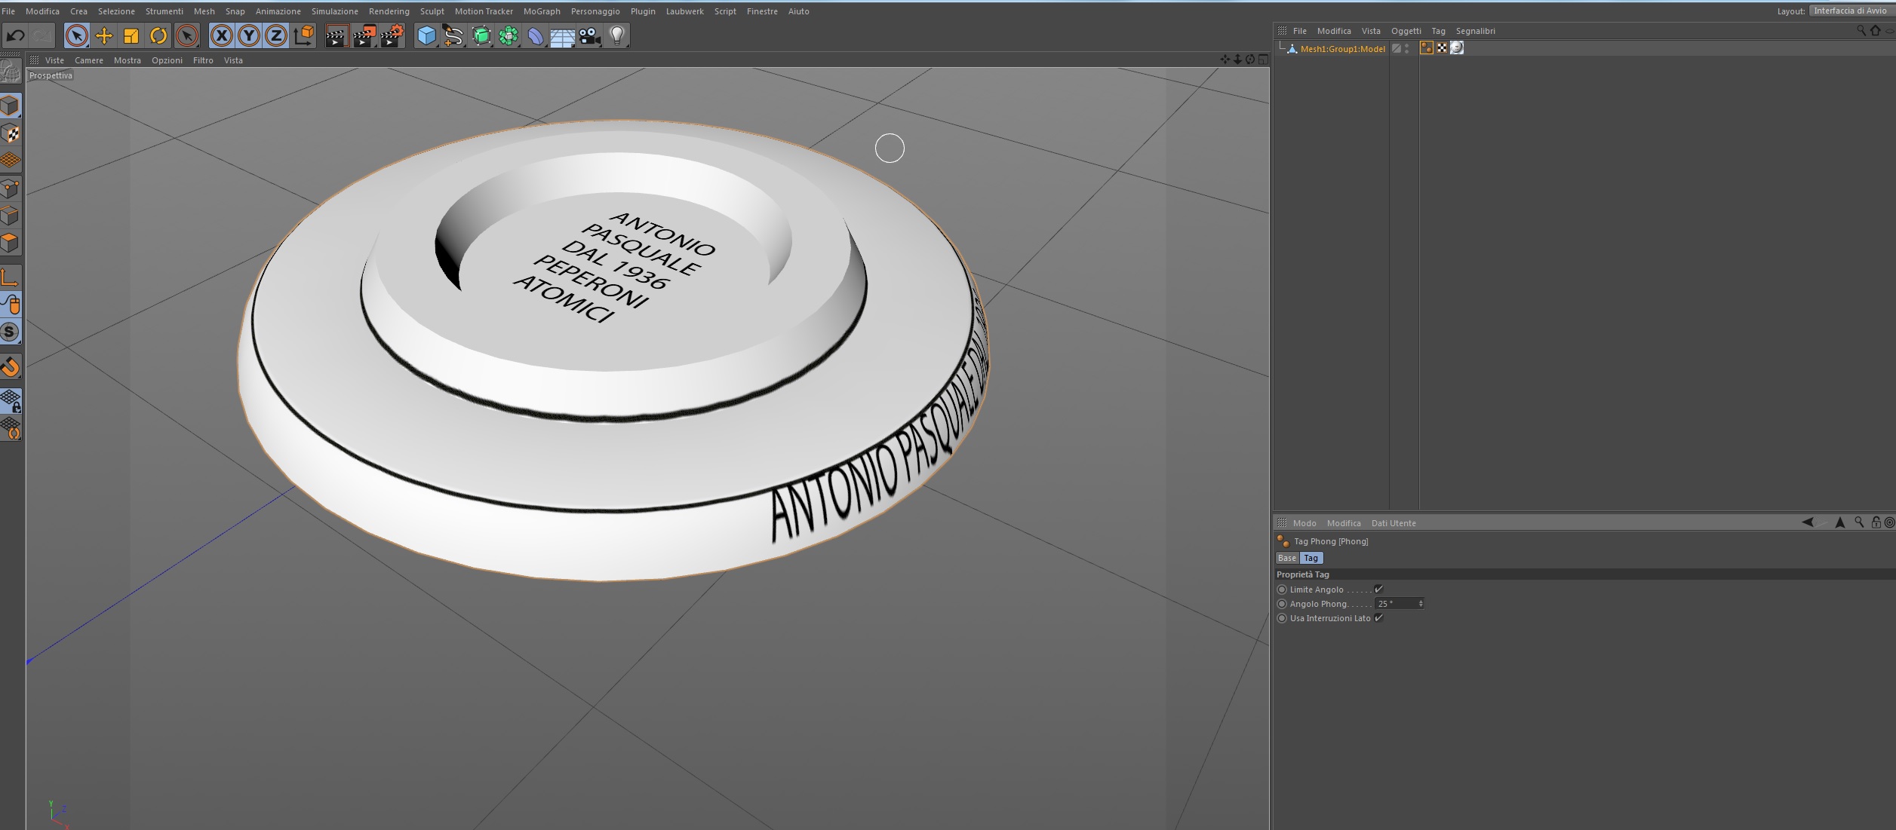Open the Camera object icon
Viewport: 1896px width, 830px height.
[590, 35]
